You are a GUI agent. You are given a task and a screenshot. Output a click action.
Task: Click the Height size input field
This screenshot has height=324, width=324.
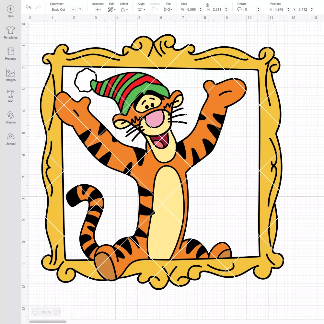(217, 9)
